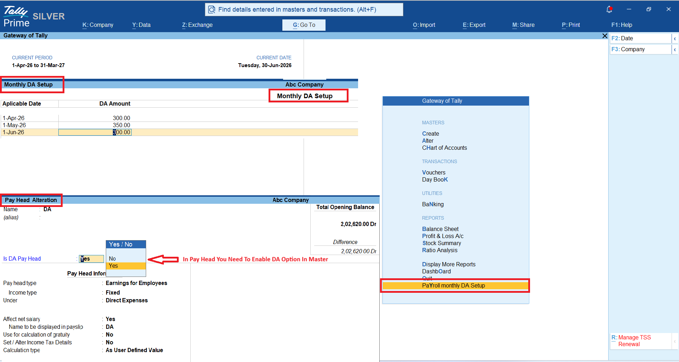
Task: Open the G: Go To menu
Action: (x=304, y=25)
